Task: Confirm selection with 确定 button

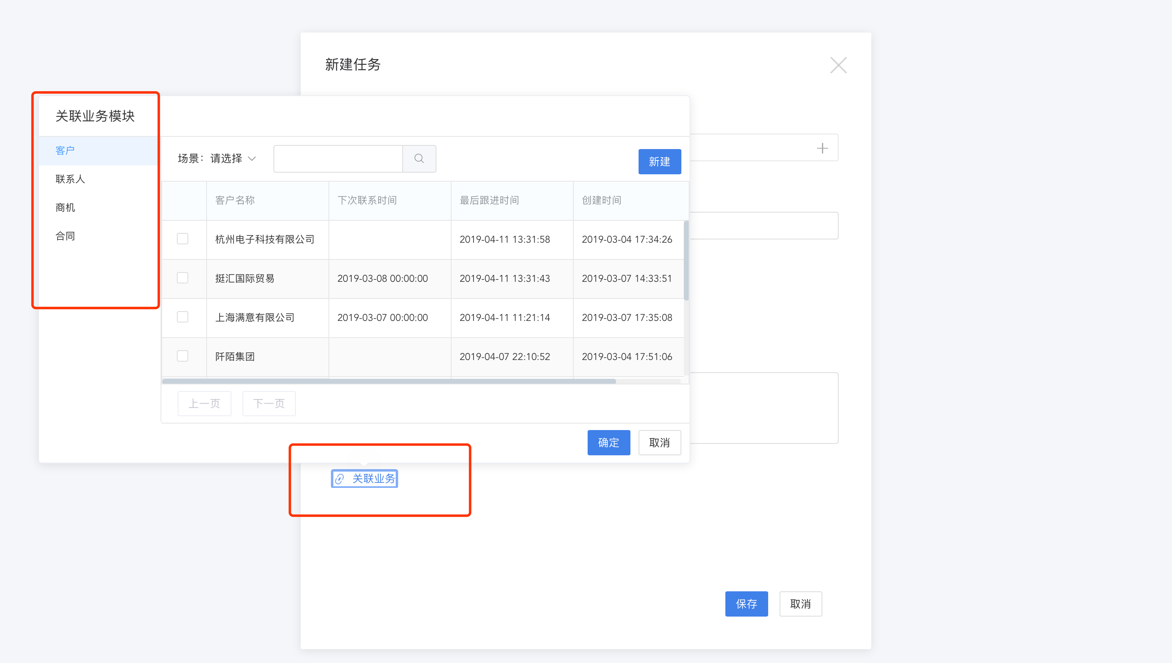Action: coord(608,443)
